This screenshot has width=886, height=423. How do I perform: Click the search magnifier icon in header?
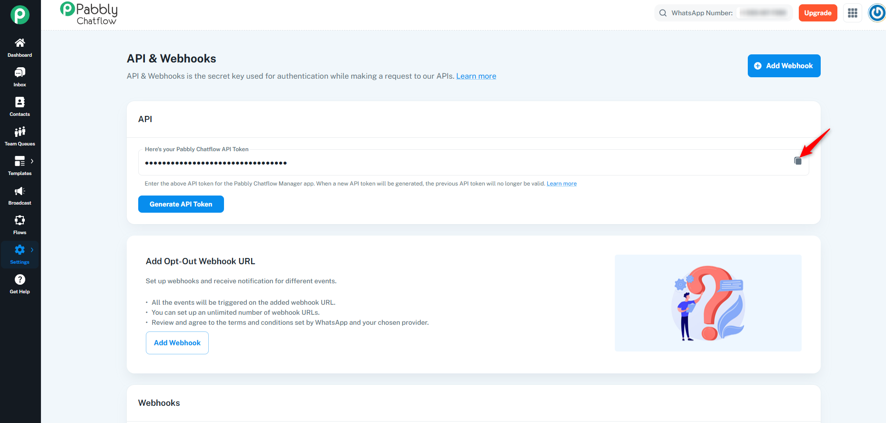click(663, 13)
